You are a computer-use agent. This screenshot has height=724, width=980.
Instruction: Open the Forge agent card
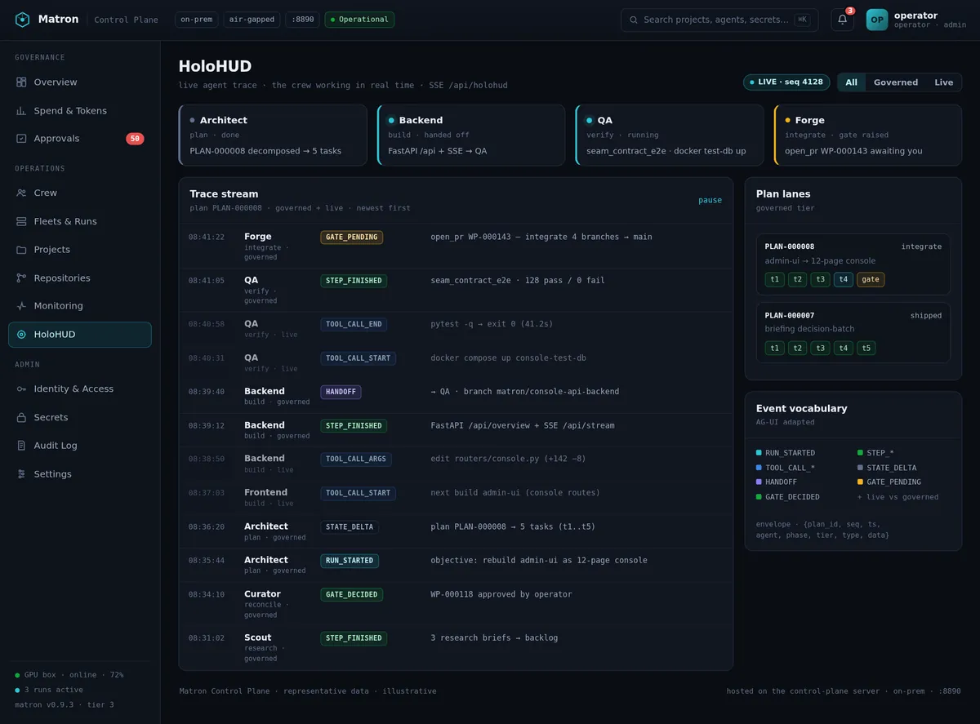tap(868, 135)
